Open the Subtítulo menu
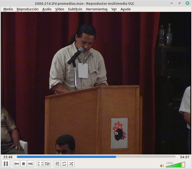 [x=75, y=9]
